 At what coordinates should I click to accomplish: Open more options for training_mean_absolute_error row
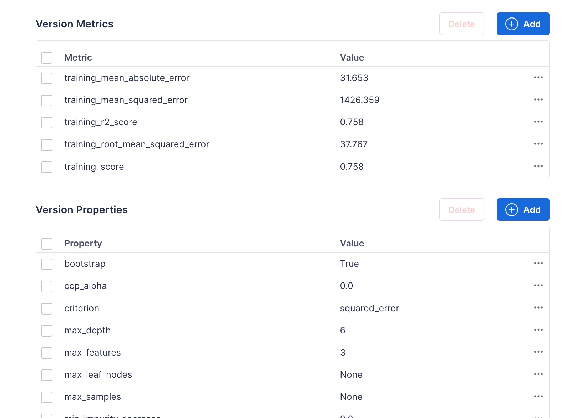click(538, 78)
